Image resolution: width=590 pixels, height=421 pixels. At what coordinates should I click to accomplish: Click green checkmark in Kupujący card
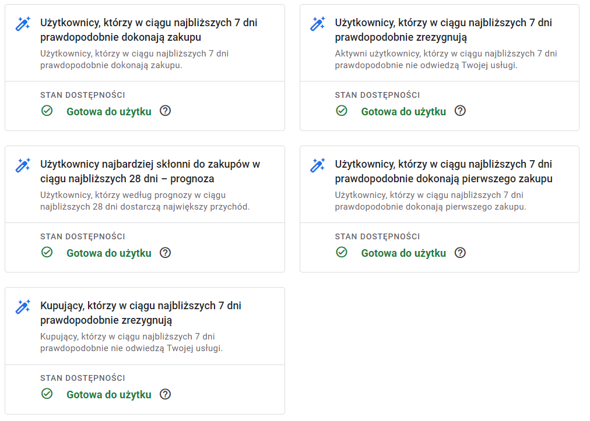coord(47,394)
